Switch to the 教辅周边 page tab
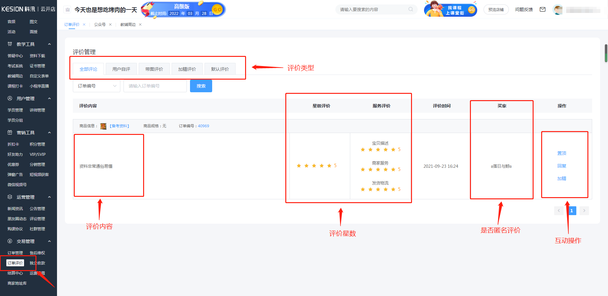Image resolution: width=608 pixels, height=296 pixels. click(128, 25)
